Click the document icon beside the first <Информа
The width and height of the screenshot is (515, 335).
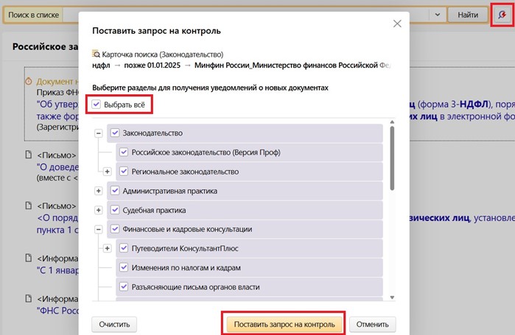point(28,258)
